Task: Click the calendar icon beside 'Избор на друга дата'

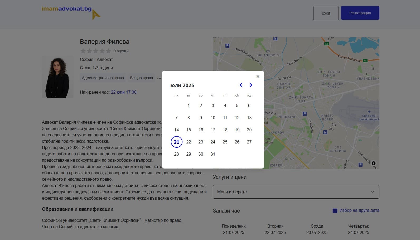Action: pos(335,210)
